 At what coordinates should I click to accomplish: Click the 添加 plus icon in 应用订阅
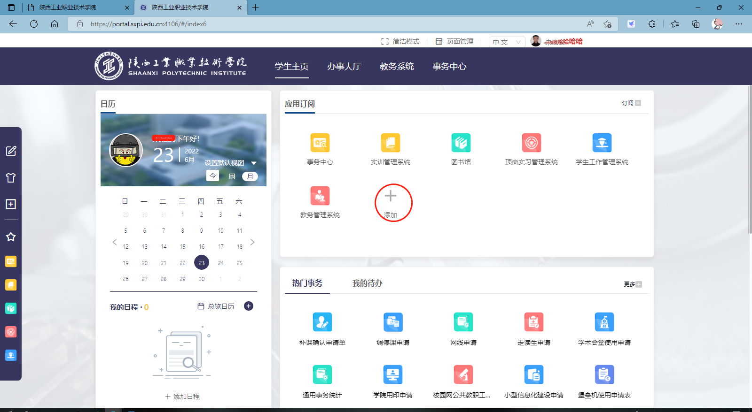391,196
